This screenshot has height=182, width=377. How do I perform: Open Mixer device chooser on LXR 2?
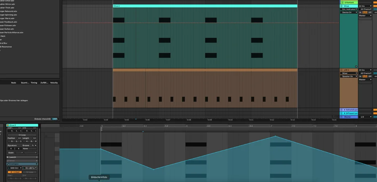pos(349,73)
